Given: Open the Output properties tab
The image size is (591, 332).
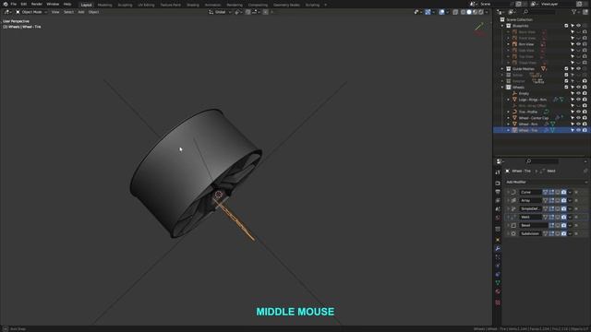Looking at the screenshot, I should tap(498, 192).
